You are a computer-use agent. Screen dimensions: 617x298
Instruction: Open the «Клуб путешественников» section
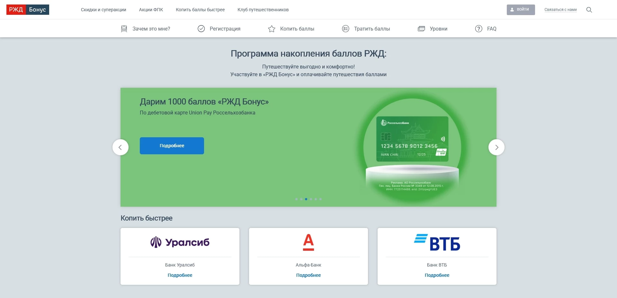pyautogui.click(x=263, y=10)
